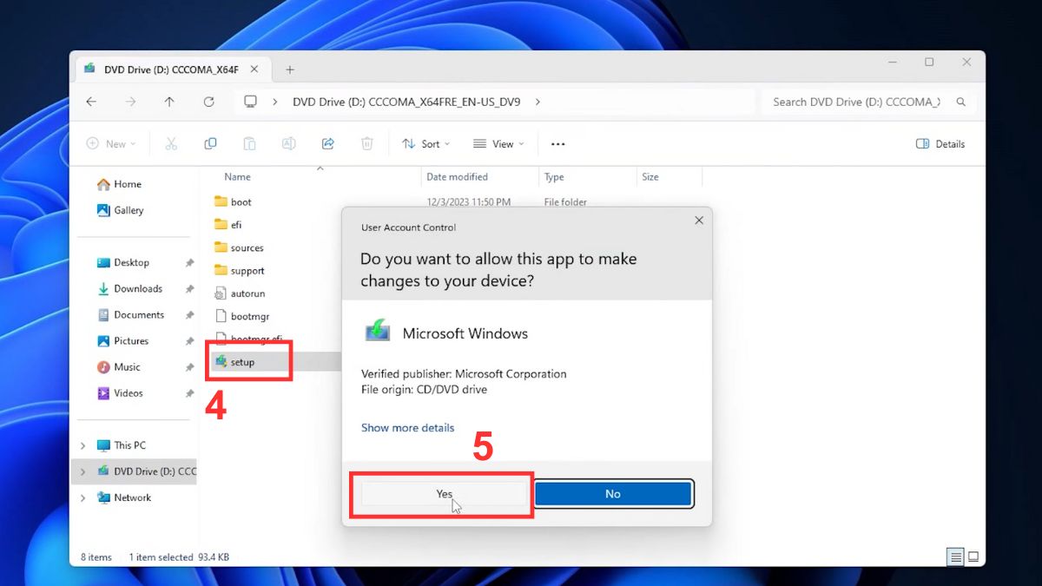Open the Show more details link
Image resolution: width=1042 pixels, height=586 pixels.
[x=407, y=427]
